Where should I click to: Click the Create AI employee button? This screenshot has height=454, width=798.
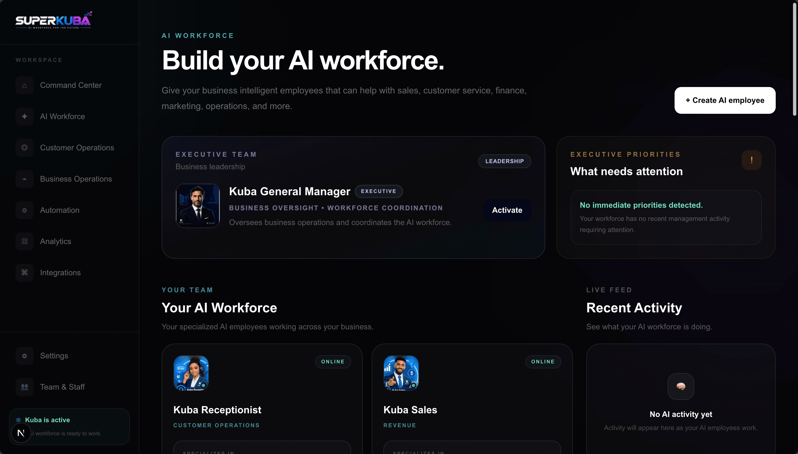click(725, 100)
